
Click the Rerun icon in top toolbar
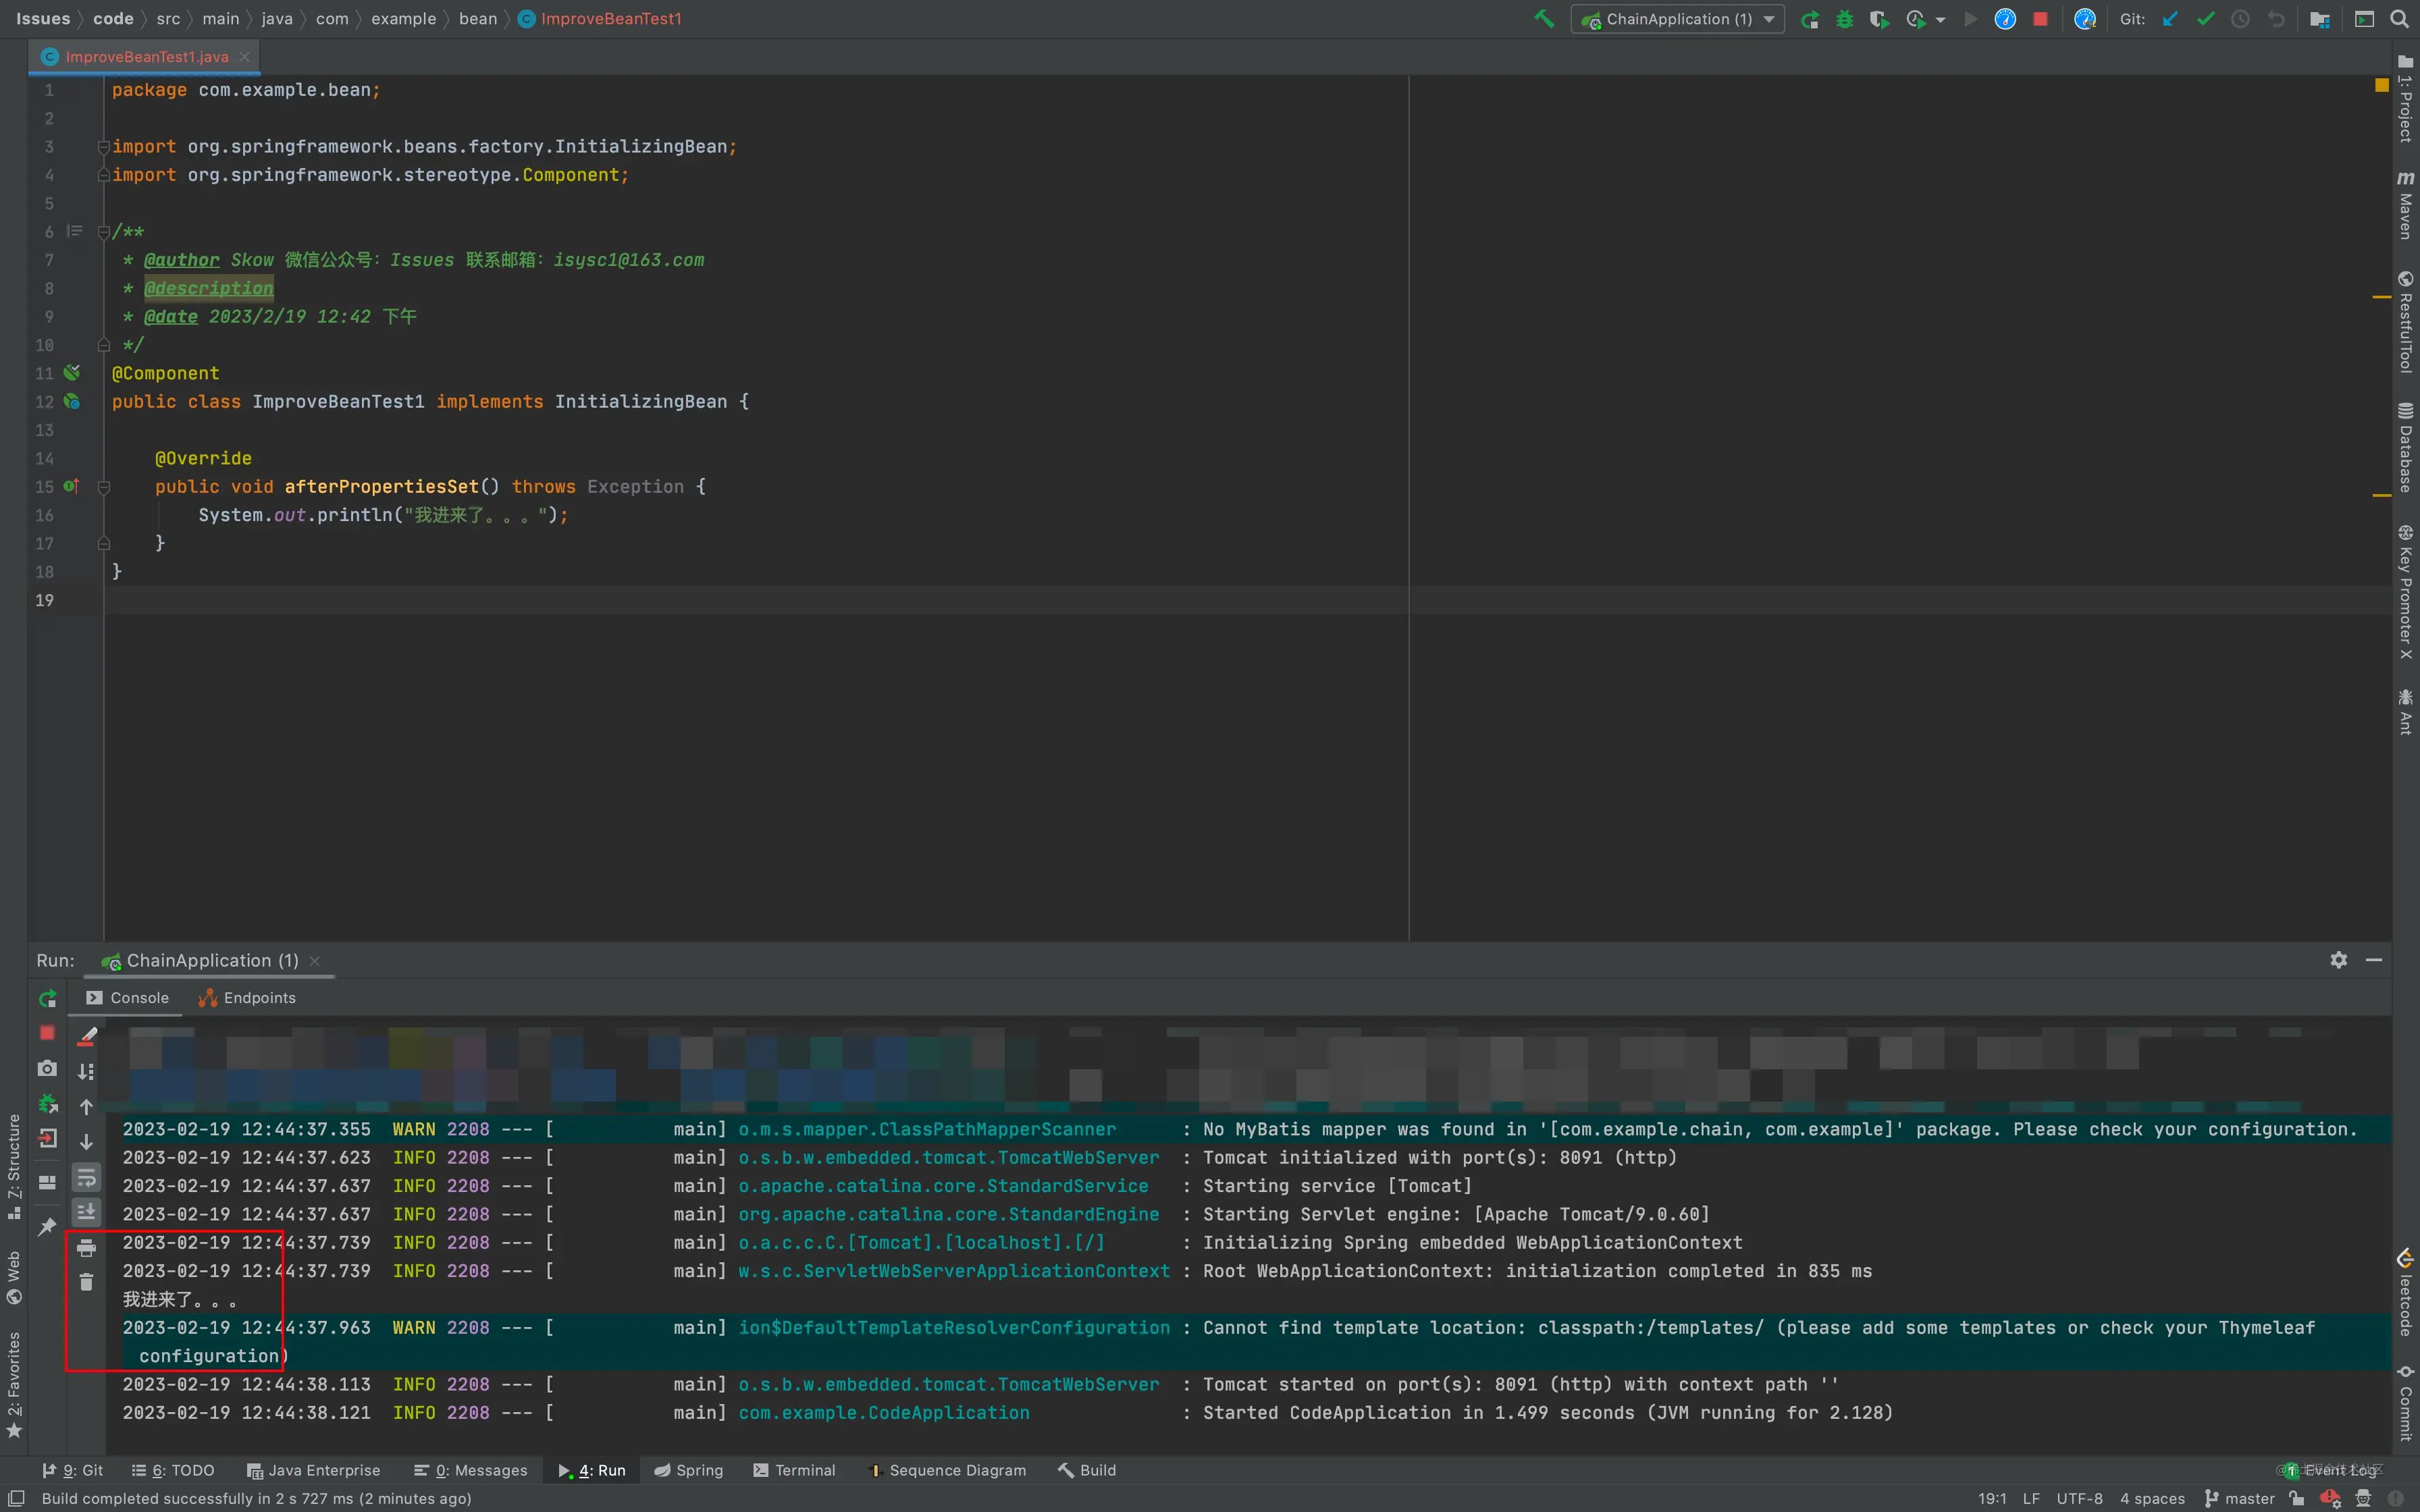(x=1809, y=19)
